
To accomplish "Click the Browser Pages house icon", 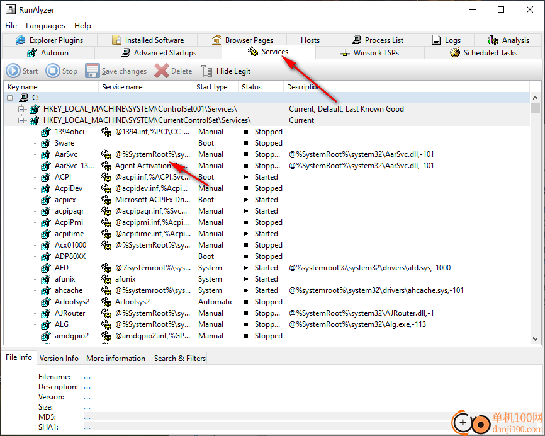I will [216, 40].
